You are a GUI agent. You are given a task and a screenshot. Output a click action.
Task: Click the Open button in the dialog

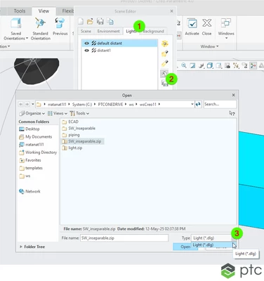coord(185,247)
